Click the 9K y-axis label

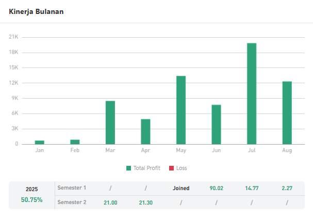15,98
